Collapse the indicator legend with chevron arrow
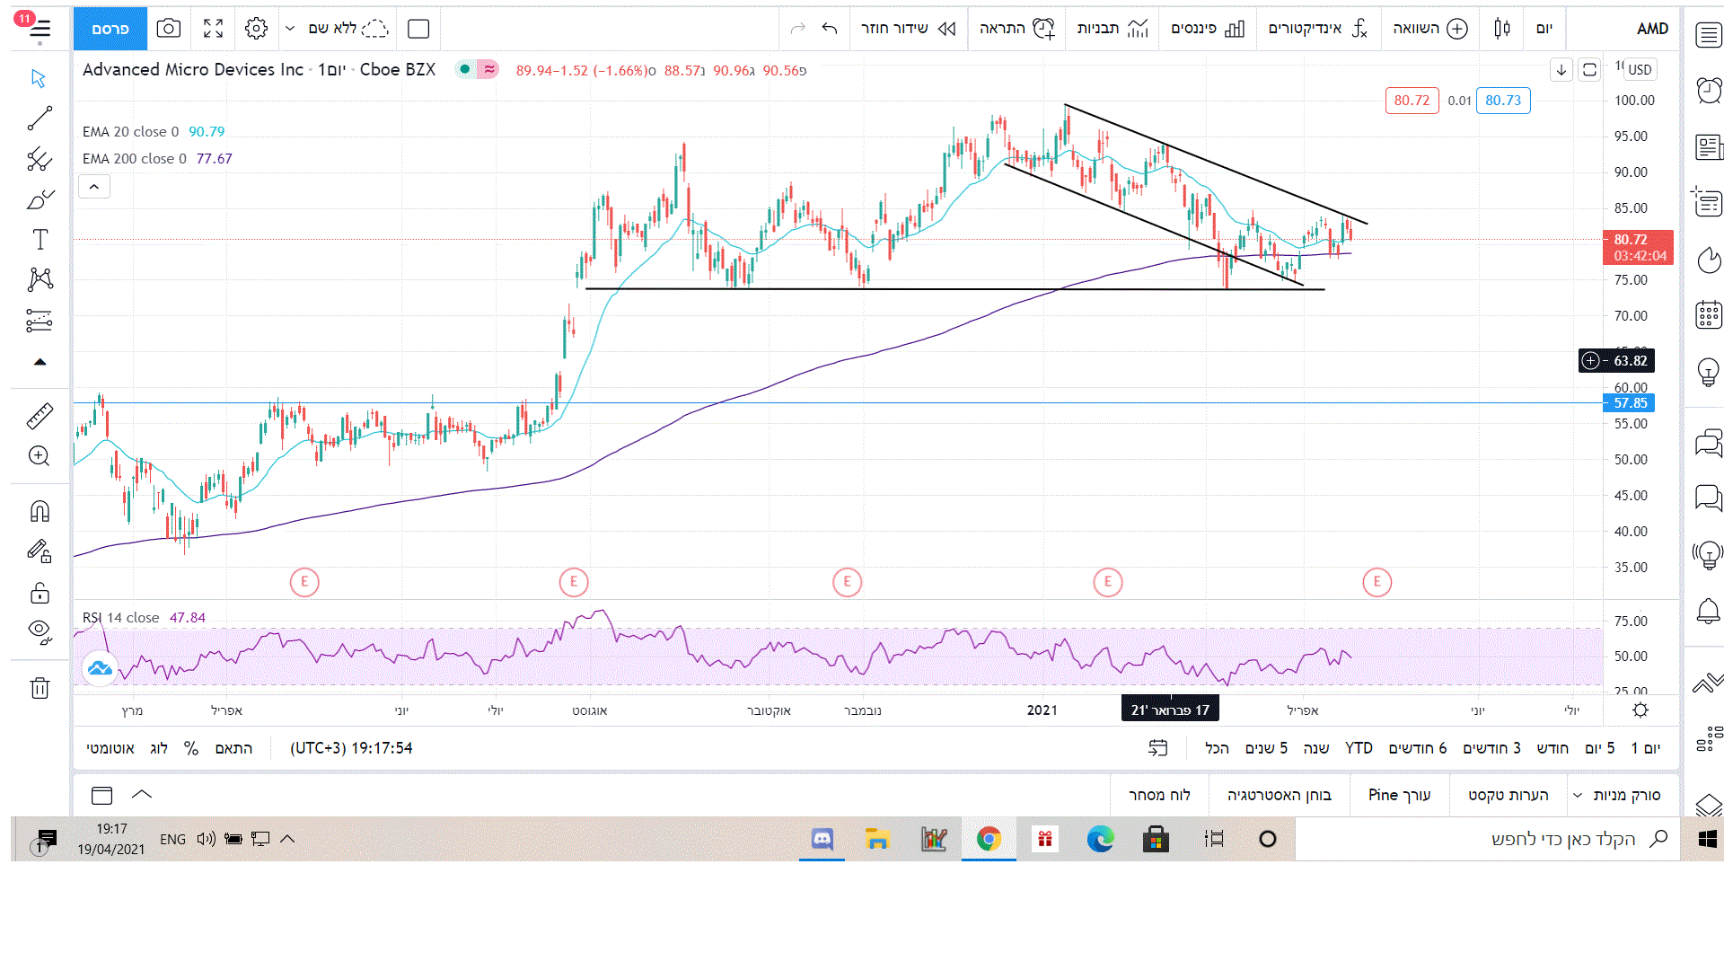The height and width of the screenshot is (970, 1724). tap(94, 187)
